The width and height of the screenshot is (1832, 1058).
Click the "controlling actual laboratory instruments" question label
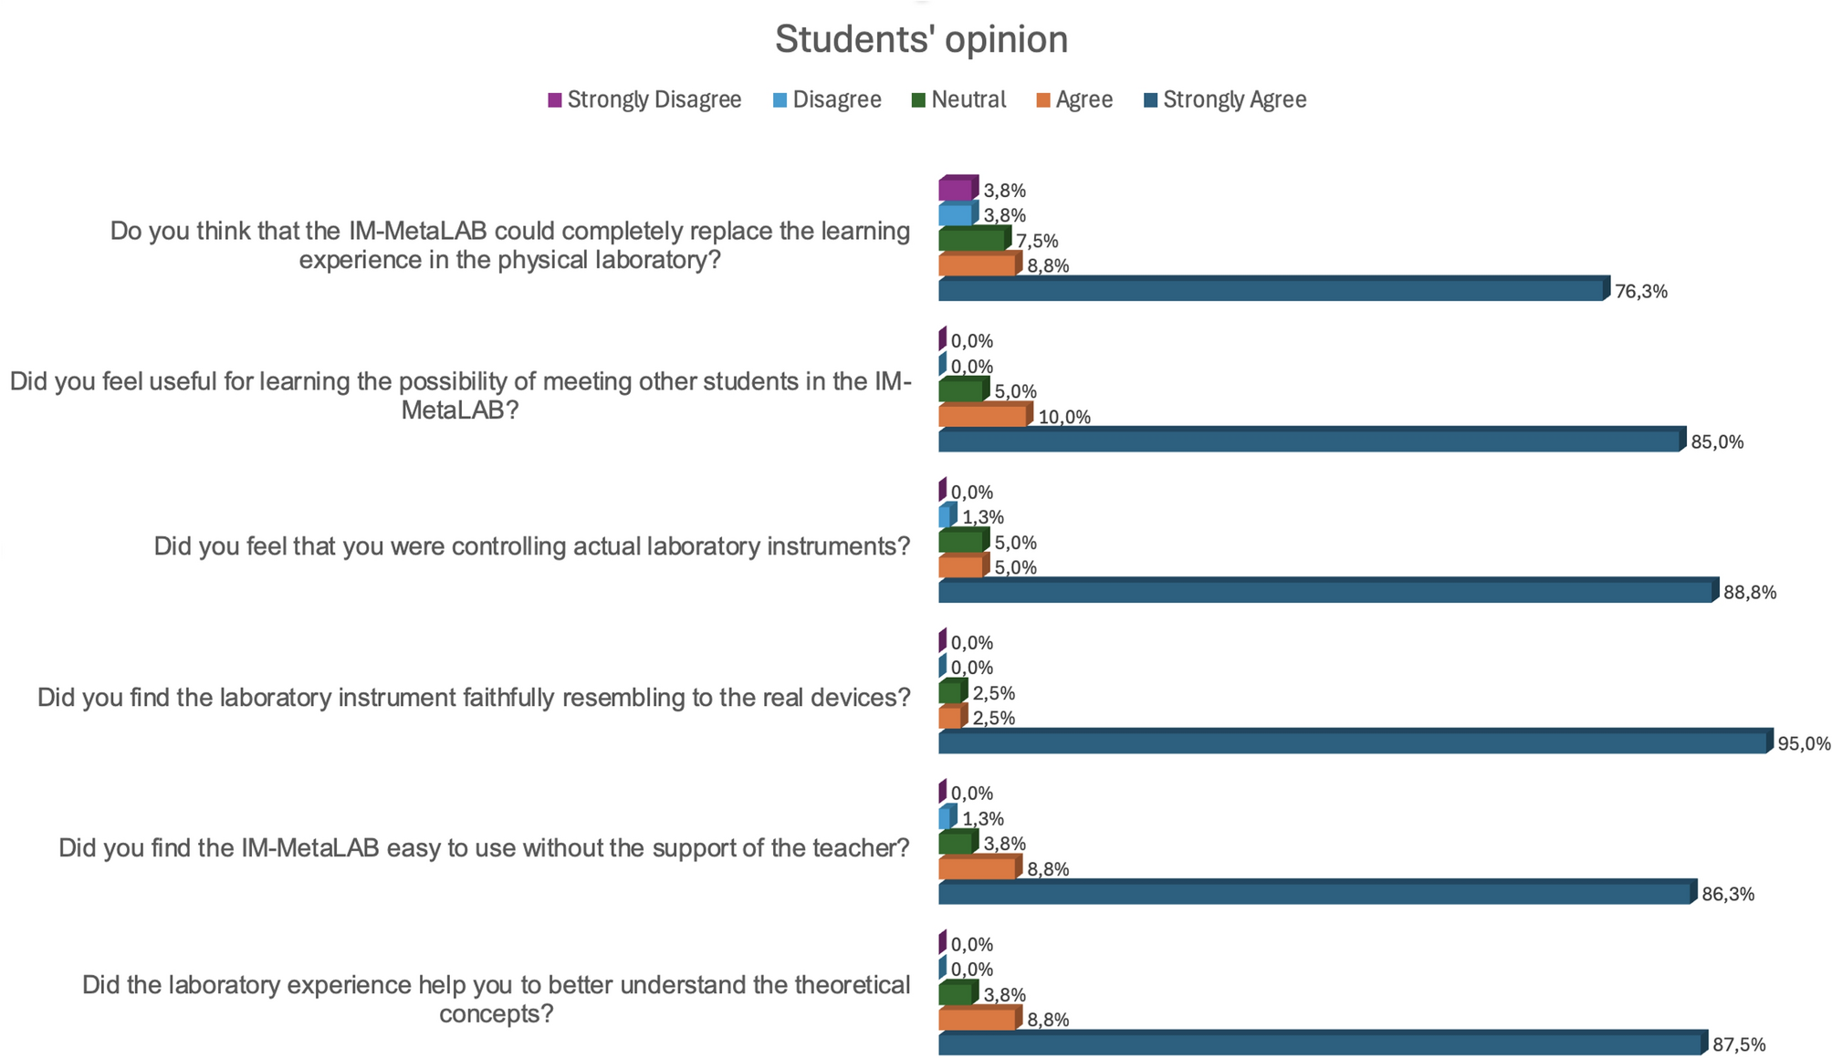(532, 546)
